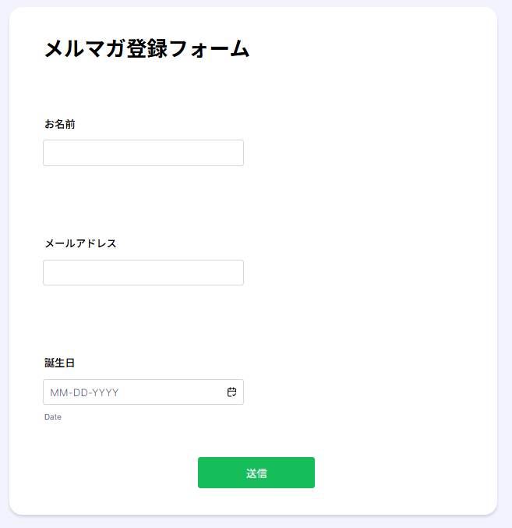Viewport: 512px width, 528px height.
Task: Click the 誕生日 field label
Action: click(x=60, y=363)
